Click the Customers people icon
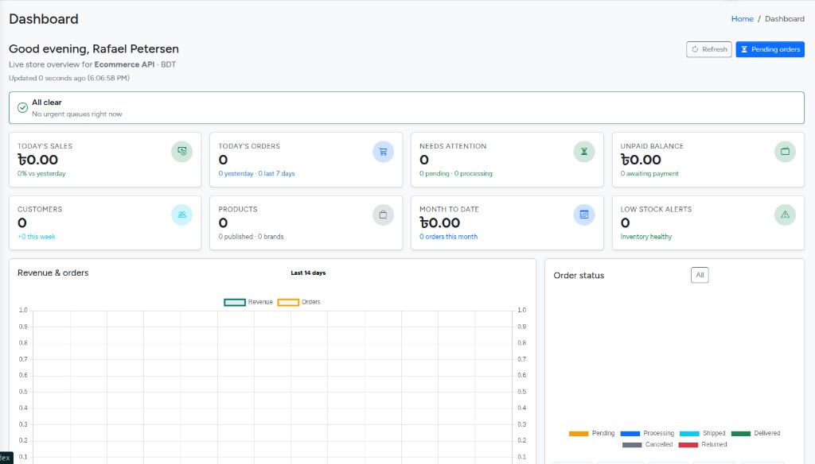Screen dimensions: 815x464 click(182, 215)
